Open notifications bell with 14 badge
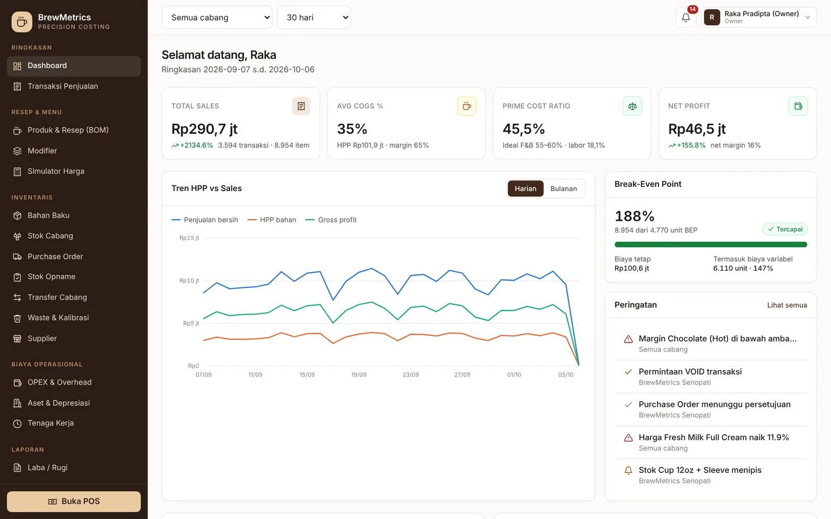This screenshot has height=519, width=831. click(686, 17)
